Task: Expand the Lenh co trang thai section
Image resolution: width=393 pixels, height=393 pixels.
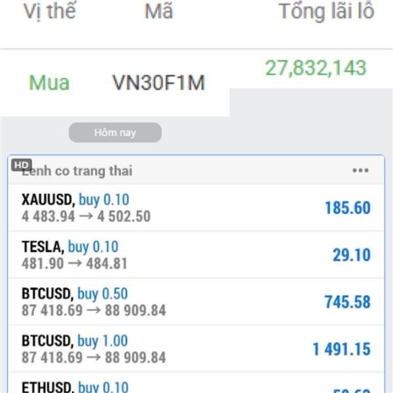Action: (x=77, y=171)
